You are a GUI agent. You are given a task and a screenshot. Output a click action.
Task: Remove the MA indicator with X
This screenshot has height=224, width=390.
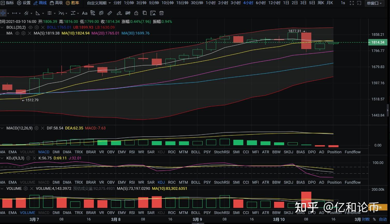tap(30, 33)
